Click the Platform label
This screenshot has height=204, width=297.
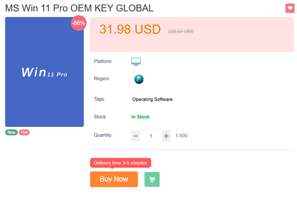[x=103, y=62]
